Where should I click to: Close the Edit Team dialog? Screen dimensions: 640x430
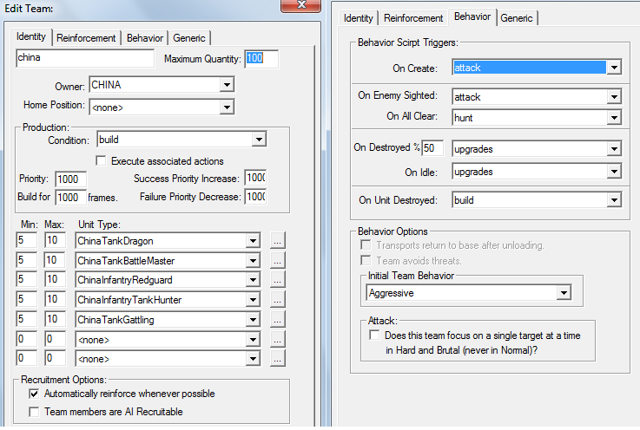[304, 5]
